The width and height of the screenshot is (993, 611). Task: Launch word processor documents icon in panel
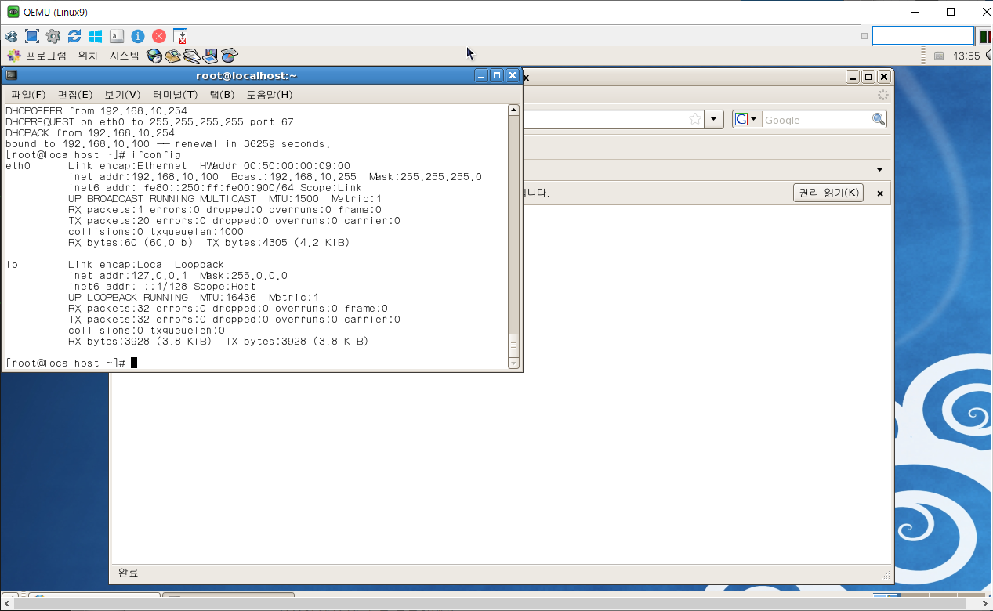click(x=192, y=56)
